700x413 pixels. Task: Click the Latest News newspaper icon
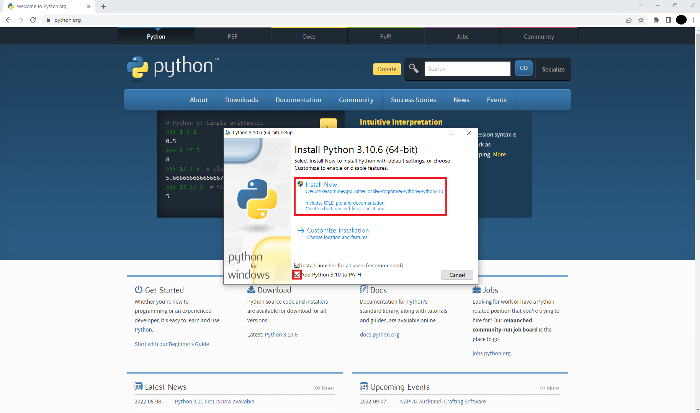[x=139, y=386]
